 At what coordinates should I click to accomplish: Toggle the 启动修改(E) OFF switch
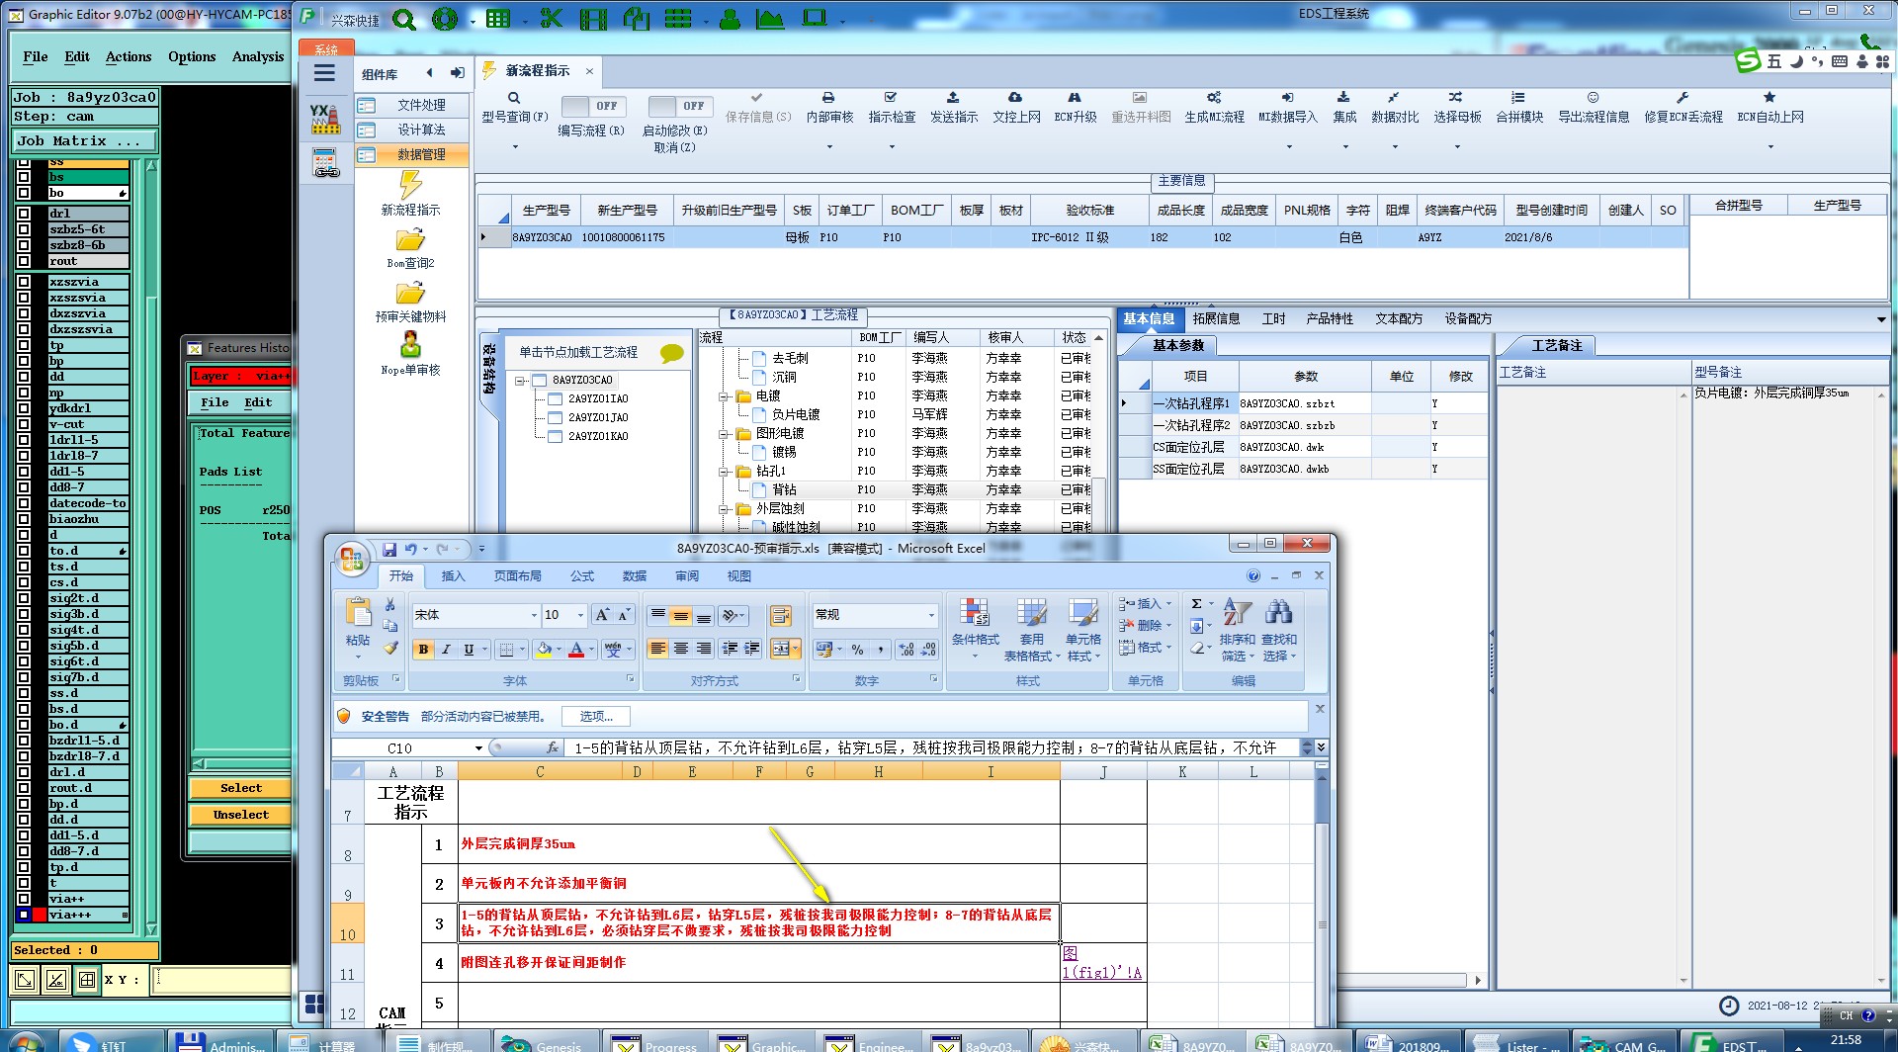click(678, 106)
